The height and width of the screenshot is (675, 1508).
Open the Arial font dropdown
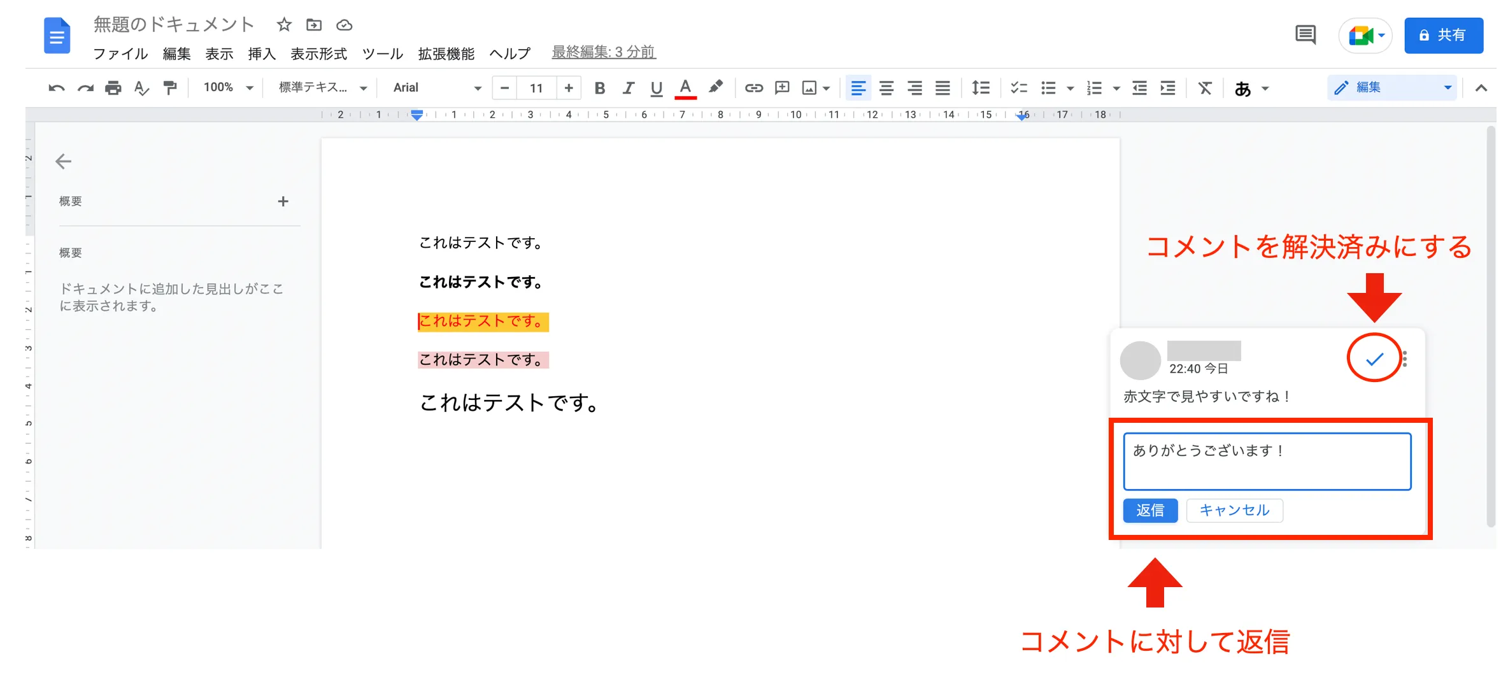click(x=437, y=88)
